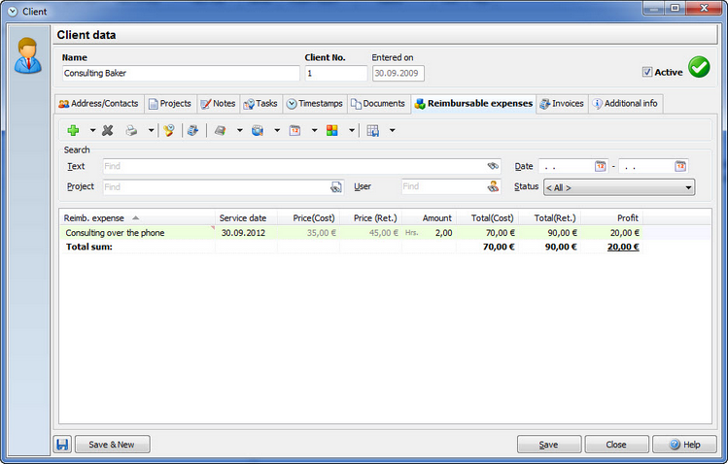Image resolution: width=728 pixels, height=464 pixels.
Task: Click the Entered on date field
Action: (x=398, y=73)
